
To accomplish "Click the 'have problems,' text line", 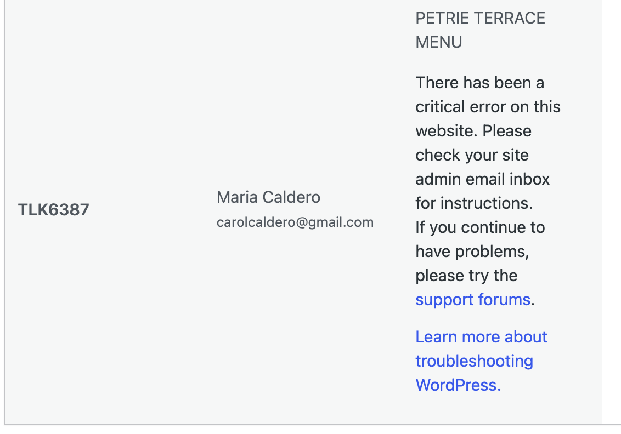I will point(472,252).
